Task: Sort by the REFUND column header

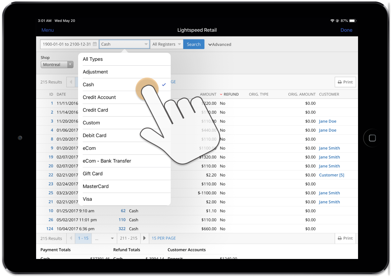Action: (229, 94)
